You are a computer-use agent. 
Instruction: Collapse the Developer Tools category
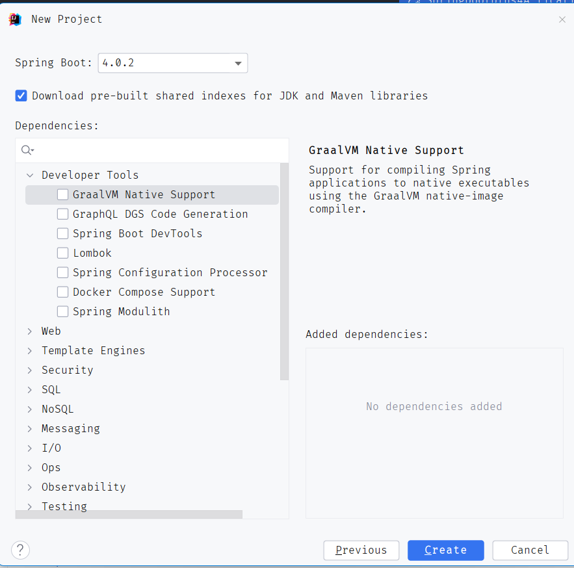point(30,175)
